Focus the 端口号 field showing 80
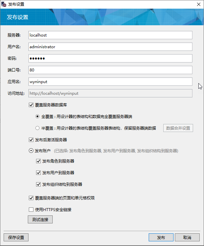The image size is (204, 246). (x=110, y=70)
